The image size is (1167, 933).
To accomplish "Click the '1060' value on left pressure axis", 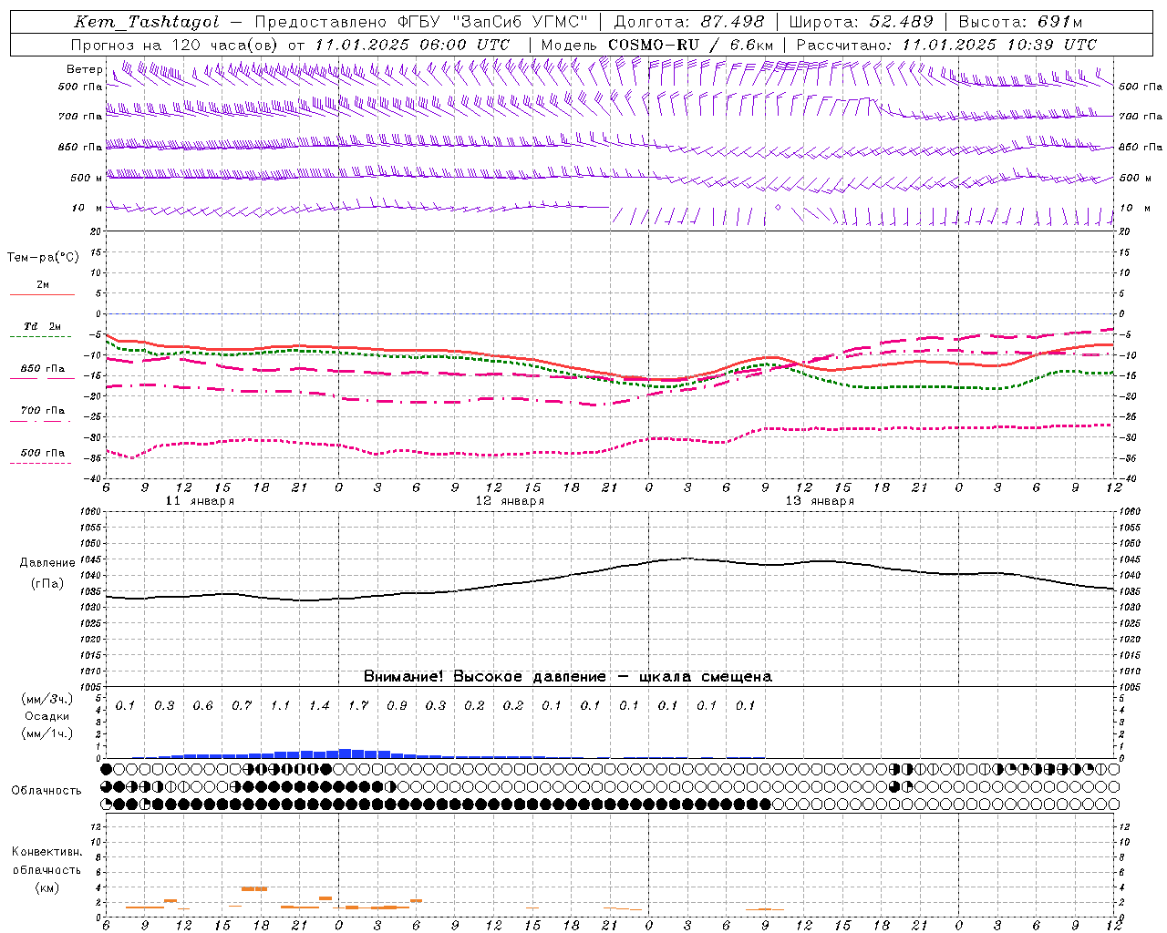I will coord(88,512).
